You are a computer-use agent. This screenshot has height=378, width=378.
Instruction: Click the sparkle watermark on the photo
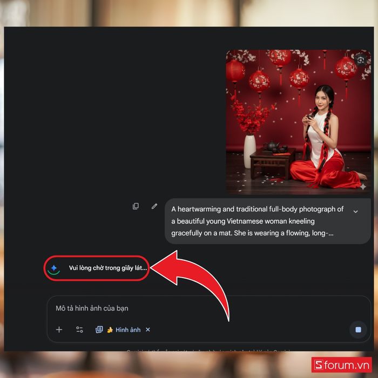(x=363, y=186)
